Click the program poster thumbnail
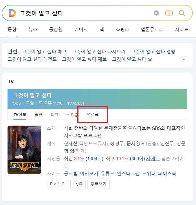Screen dimensions: 196x205 [x=24, y=150]
